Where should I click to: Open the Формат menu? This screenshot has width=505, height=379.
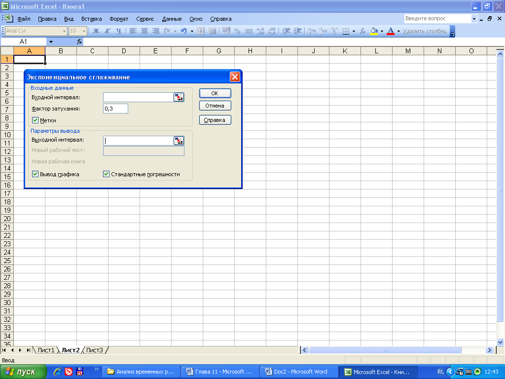pos(119,19)
